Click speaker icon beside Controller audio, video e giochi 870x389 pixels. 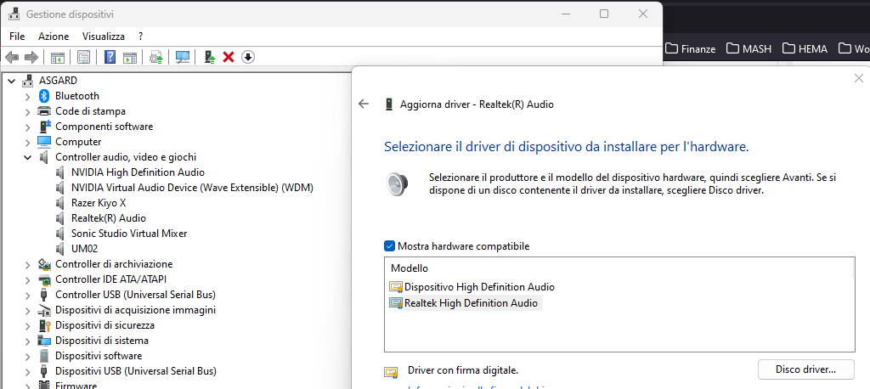tap(44, 157)
